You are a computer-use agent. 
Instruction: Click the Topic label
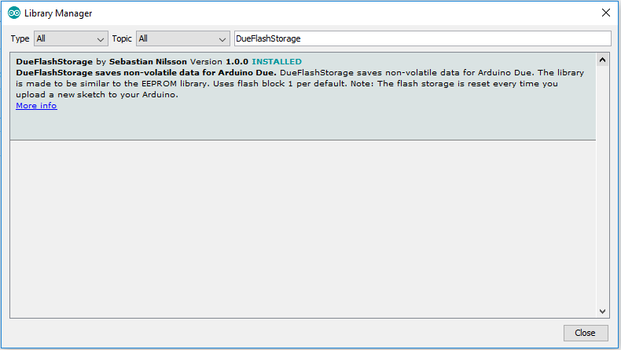(122, 38)
